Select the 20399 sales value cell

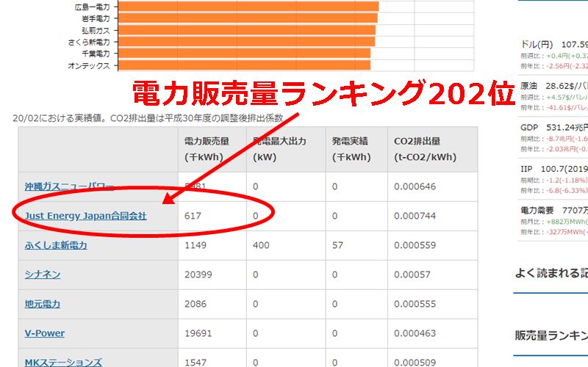(212, 275)
